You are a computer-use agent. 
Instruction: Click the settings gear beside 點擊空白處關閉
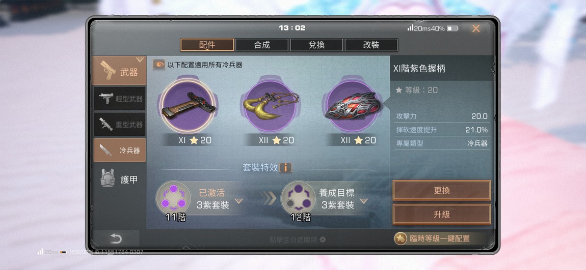pyautogui.click(x=323, y=239)
